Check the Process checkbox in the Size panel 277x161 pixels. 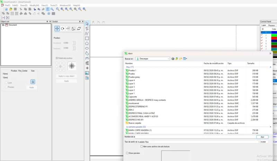pos(6,87)
